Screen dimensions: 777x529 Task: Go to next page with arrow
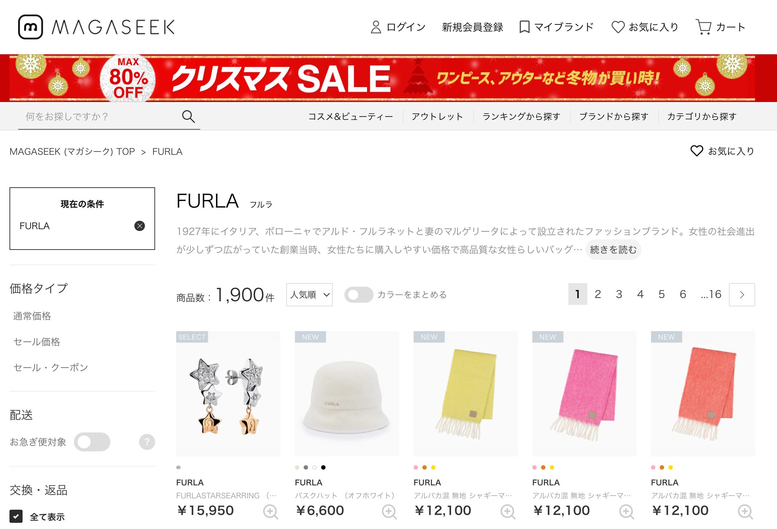coord(742,295)
